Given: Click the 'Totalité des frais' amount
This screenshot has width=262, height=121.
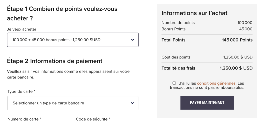Looking at the screenshot, I should pos(236,68).
